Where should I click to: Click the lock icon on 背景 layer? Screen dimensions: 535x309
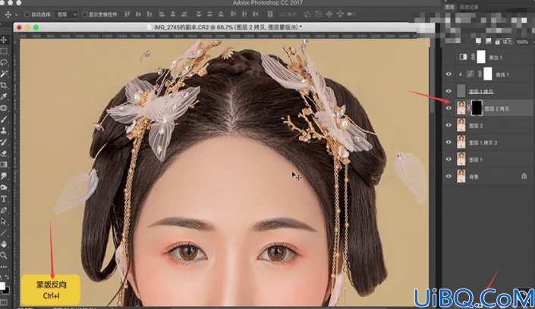[524, 176]
